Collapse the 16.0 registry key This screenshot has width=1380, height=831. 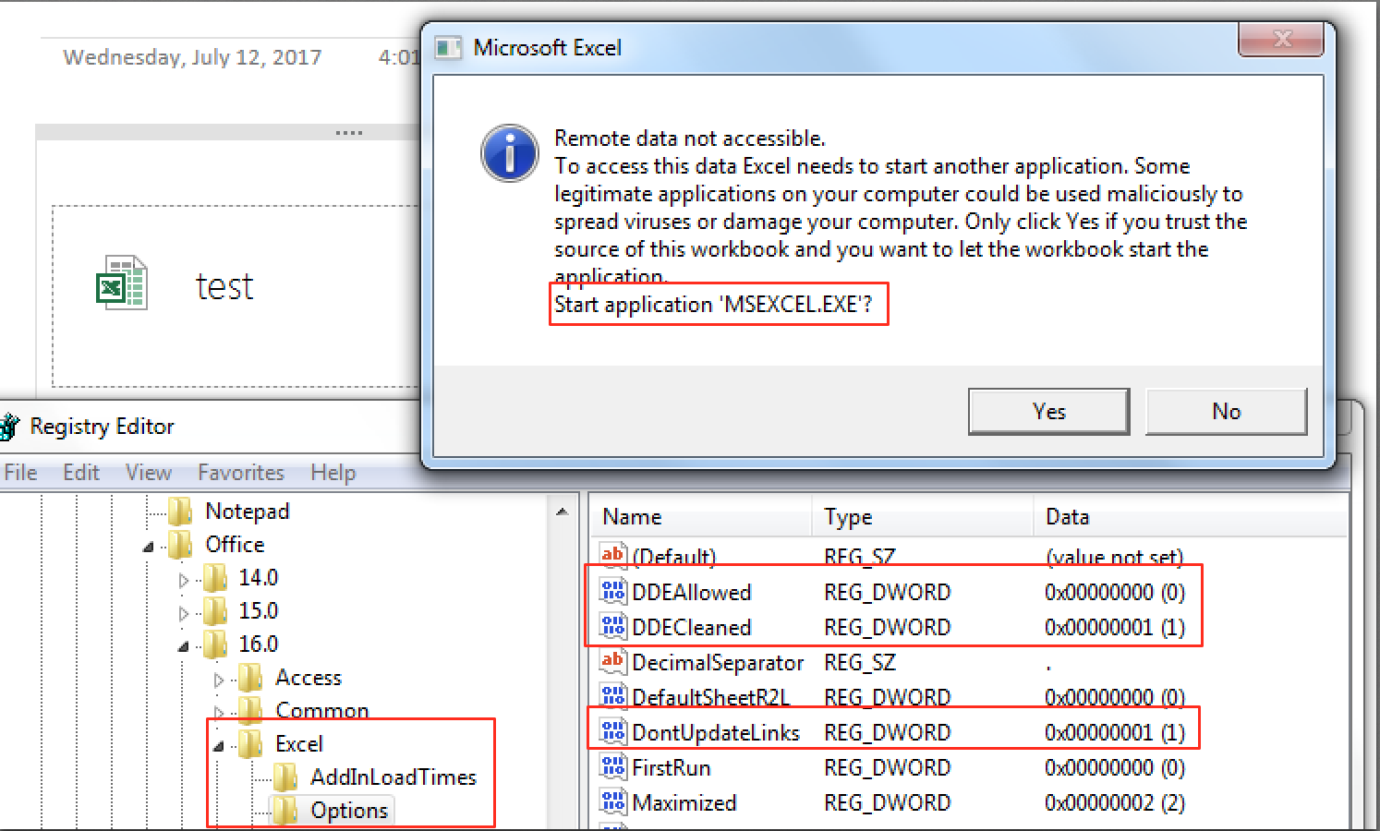click(x=183, y=646)
